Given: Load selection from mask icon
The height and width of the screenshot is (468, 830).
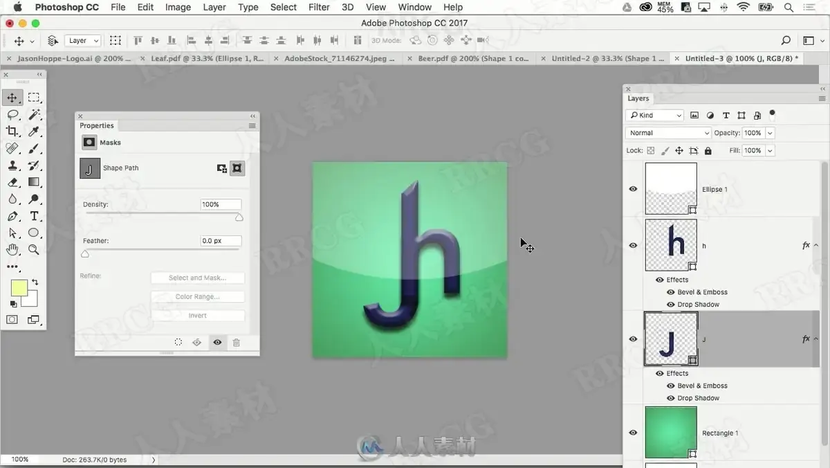Looking at the screenshot, I should pos(178,342).
